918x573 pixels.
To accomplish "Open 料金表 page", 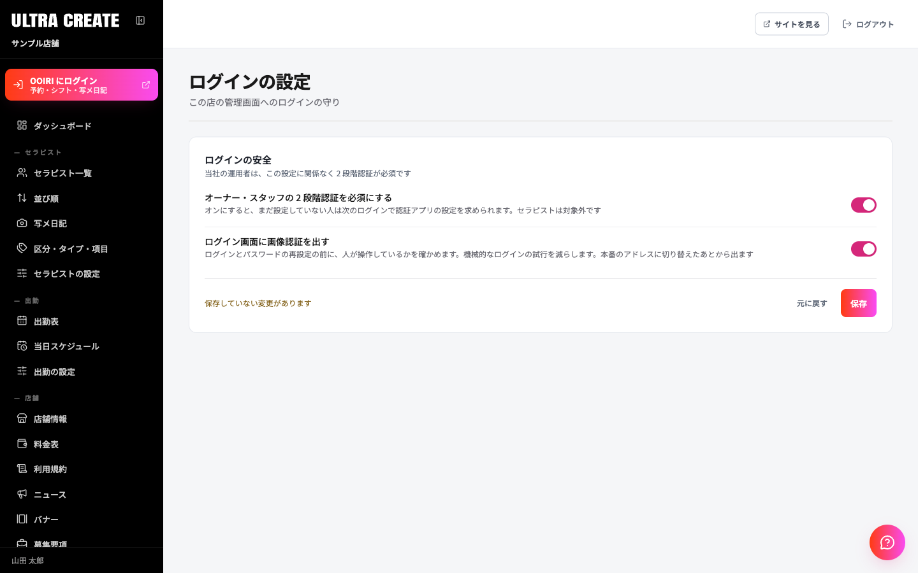I will 82,444.
